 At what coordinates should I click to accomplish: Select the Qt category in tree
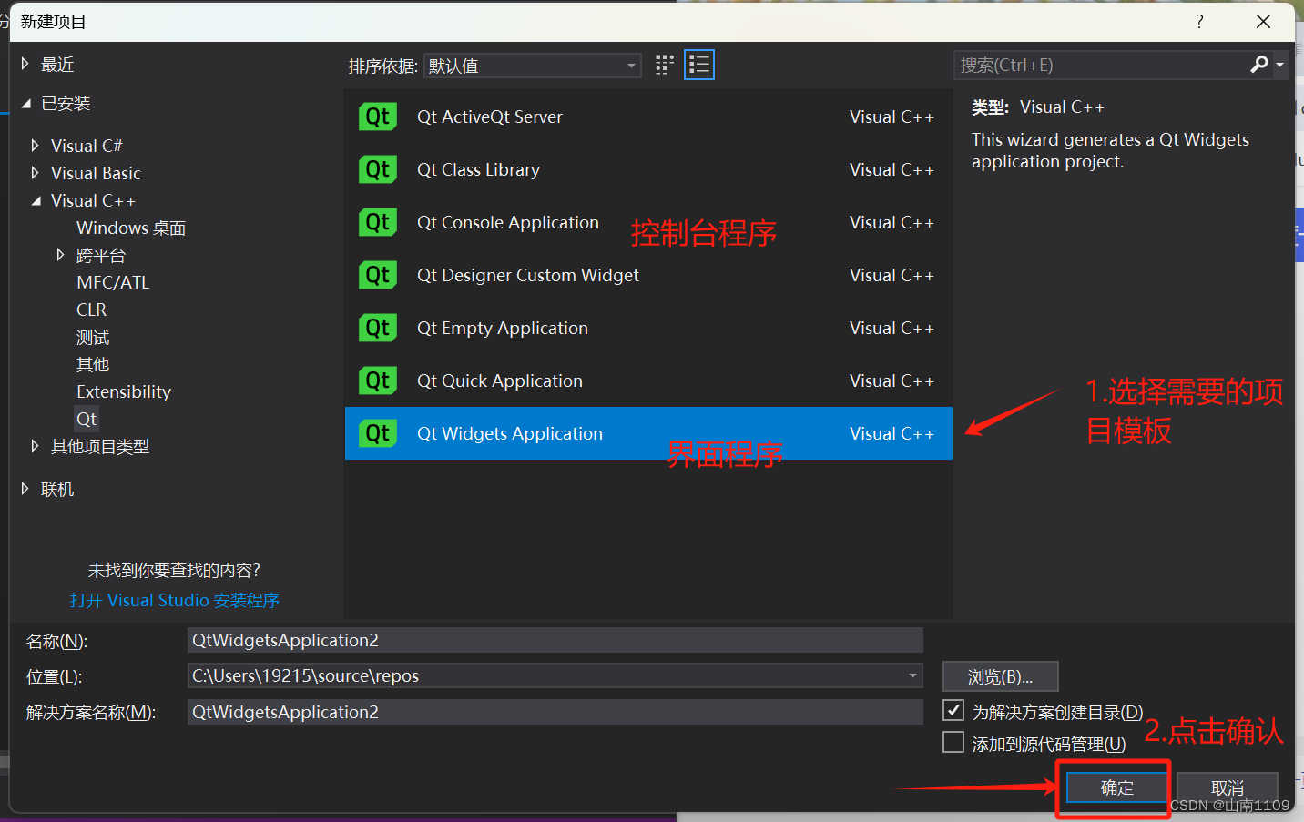87,419
